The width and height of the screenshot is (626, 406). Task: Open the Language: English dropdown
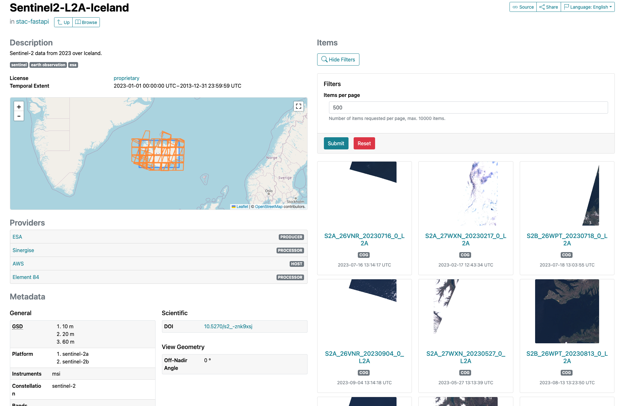588,7
